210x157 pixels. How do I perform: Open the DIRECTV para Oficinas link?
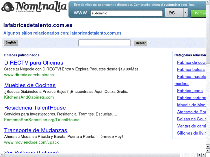[x=34, y=63]
